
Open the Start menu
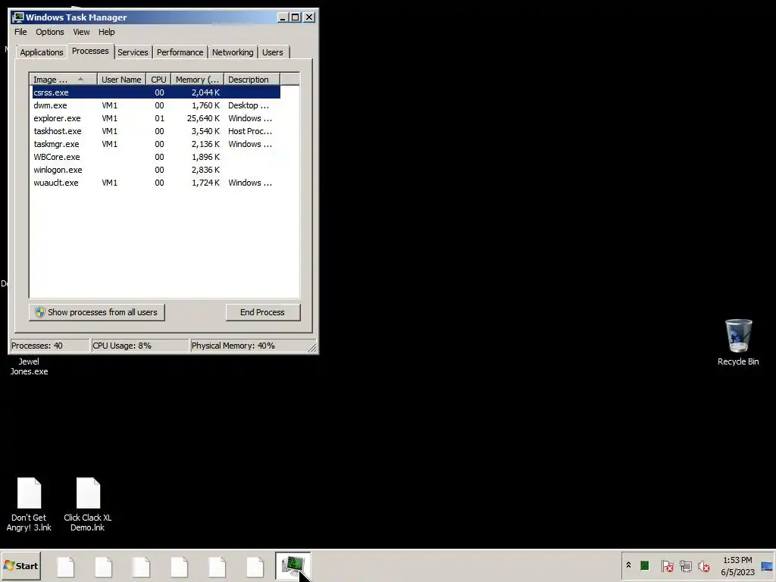tap(20, 565)
